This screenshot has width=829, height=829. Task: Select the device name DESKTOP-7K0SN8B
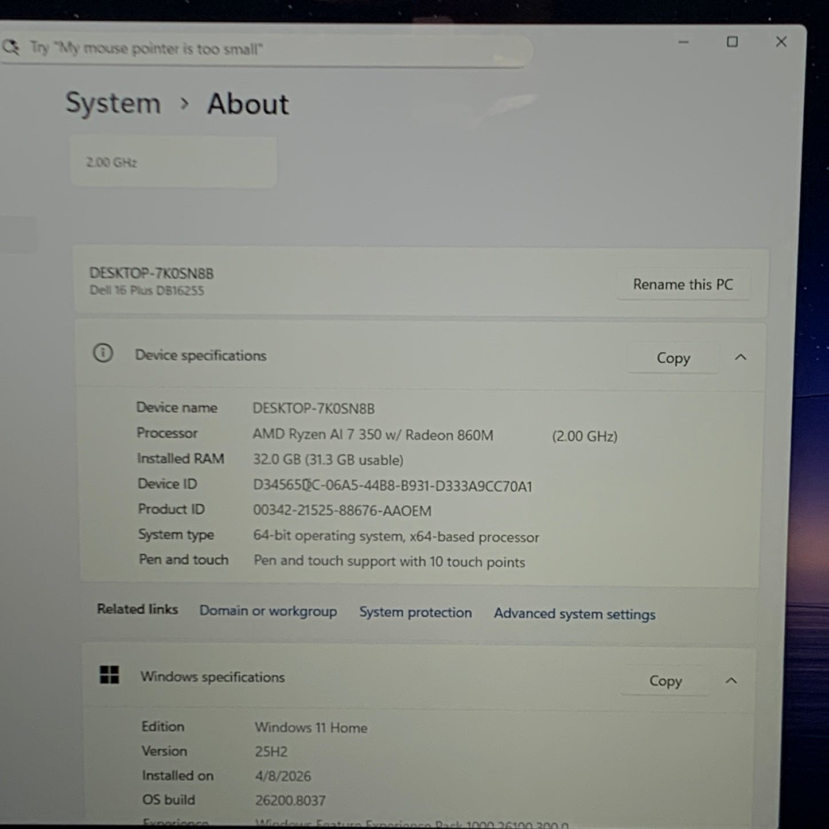(x=314, y=408)
